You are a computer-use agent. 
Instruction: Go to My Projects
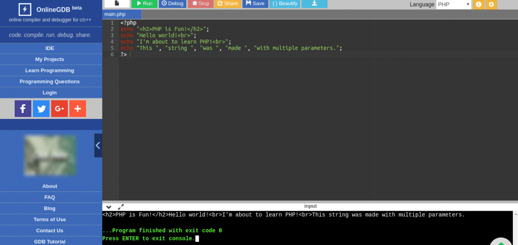click(50, 60)
